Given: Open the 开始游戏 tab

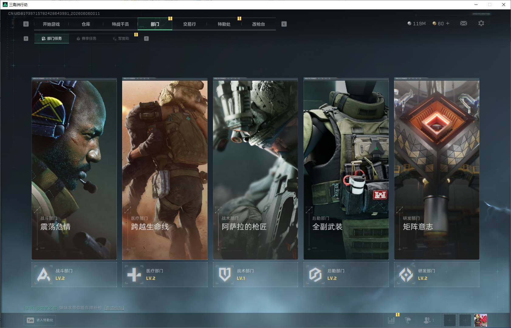Looking at the screenshot, I should pos(51,24).
